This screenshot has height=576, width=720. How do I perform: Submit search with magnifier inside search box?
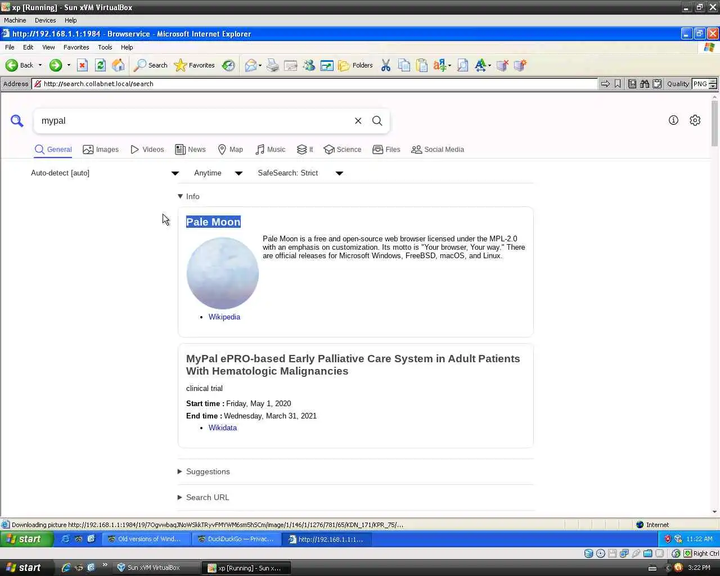click(377, 121)
